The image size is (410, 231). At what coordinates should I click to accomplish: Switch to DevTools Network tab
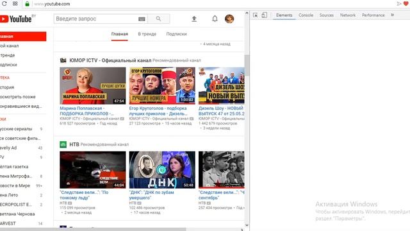coord(348,15)
